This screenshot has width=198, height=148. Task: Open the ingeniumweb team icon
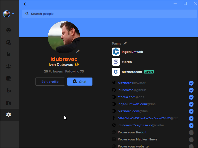(116, 52)
